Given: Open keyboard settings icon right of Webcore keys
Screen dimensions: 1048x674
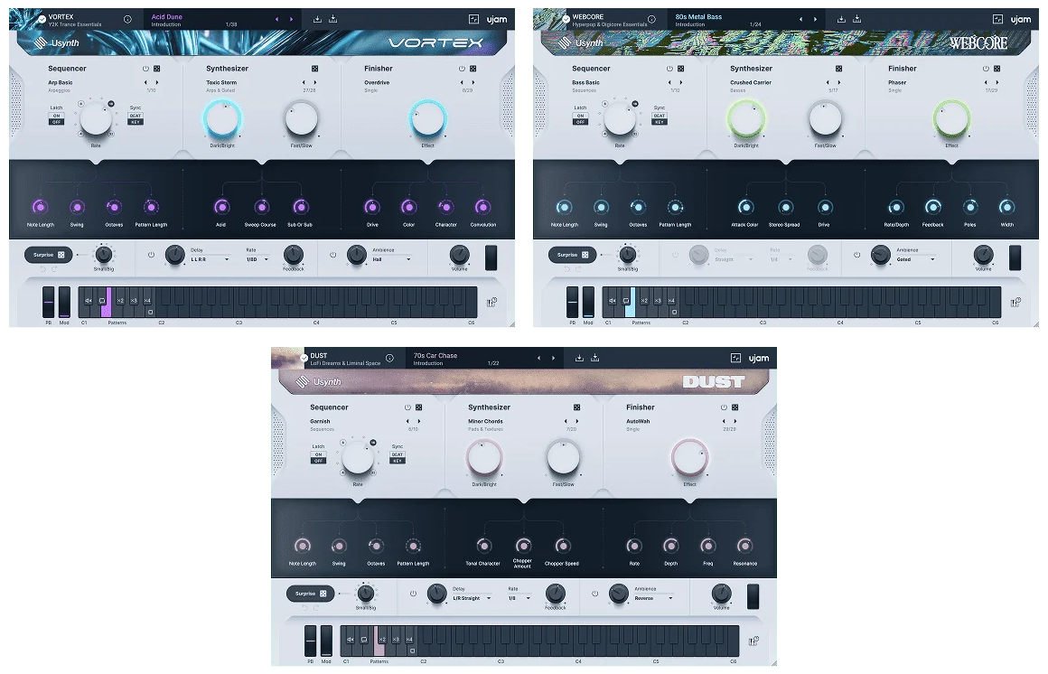Looking at the screenshot, I should (x=1015, y=303).
